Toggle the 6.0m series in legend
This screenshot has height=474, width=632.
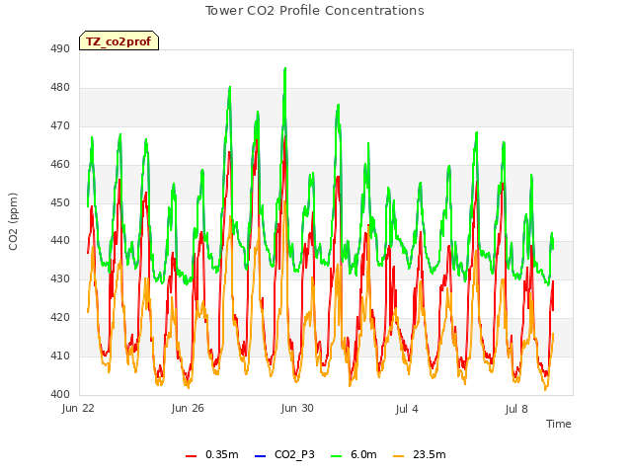tap(354, 455)
